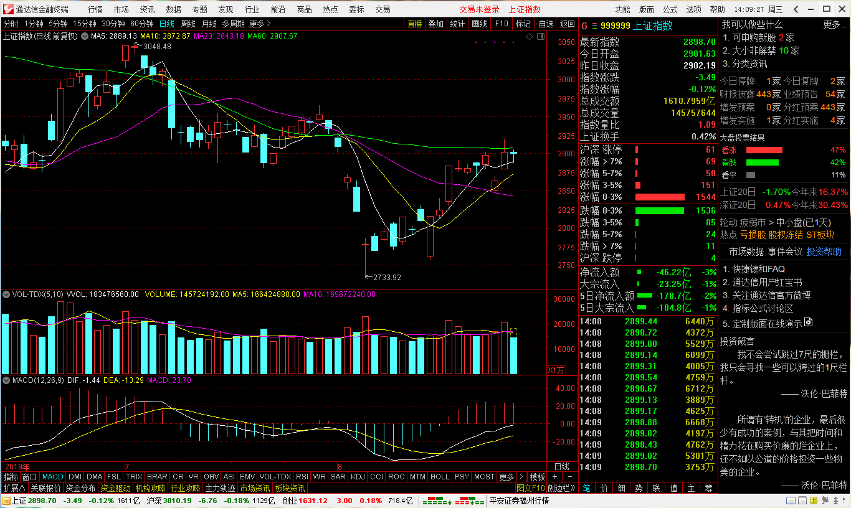Select the 势 tab in bottom right panel
Screen dimensions: 851x508
coord(639,489)
